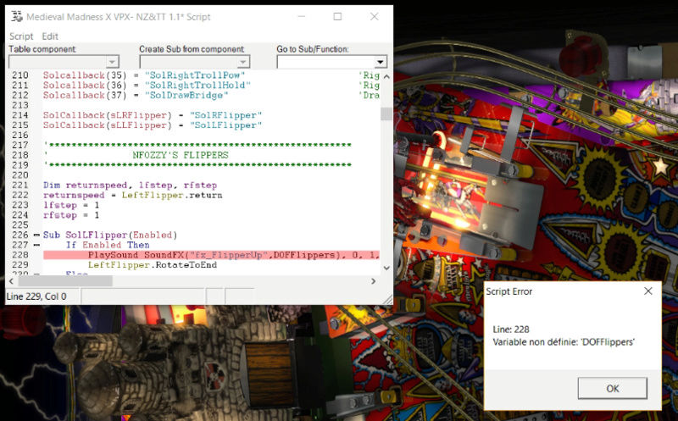Image resolution: width=678 pixels, height=421 pixels.
Task: Click the SolCallback(sLLFlipper) line
Action: 153,125
